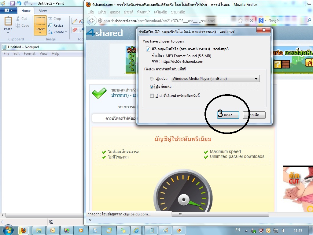
Task: Open the Paint application menu button
Action: point(8,10)
